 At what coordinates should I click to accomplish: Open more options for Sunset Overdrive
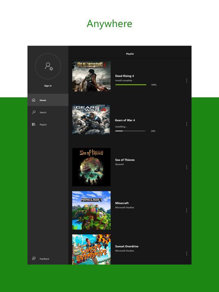click(187, 254)
